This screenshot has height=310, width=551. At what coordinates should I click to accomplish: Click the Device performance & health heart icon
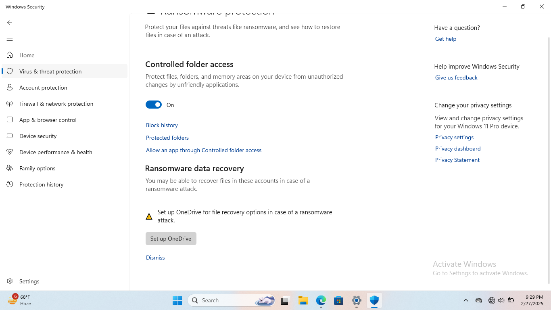[9, 152]
